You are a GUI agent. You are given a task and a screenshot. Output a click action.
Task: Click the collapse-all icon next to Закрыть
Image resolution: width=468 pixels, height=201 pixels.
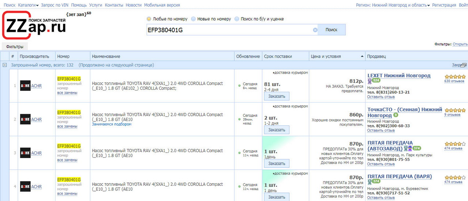(464, 65)
